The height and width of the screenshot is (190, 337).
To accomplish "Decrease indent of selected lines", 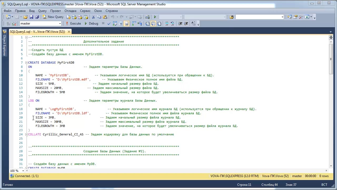I will 180,23.
